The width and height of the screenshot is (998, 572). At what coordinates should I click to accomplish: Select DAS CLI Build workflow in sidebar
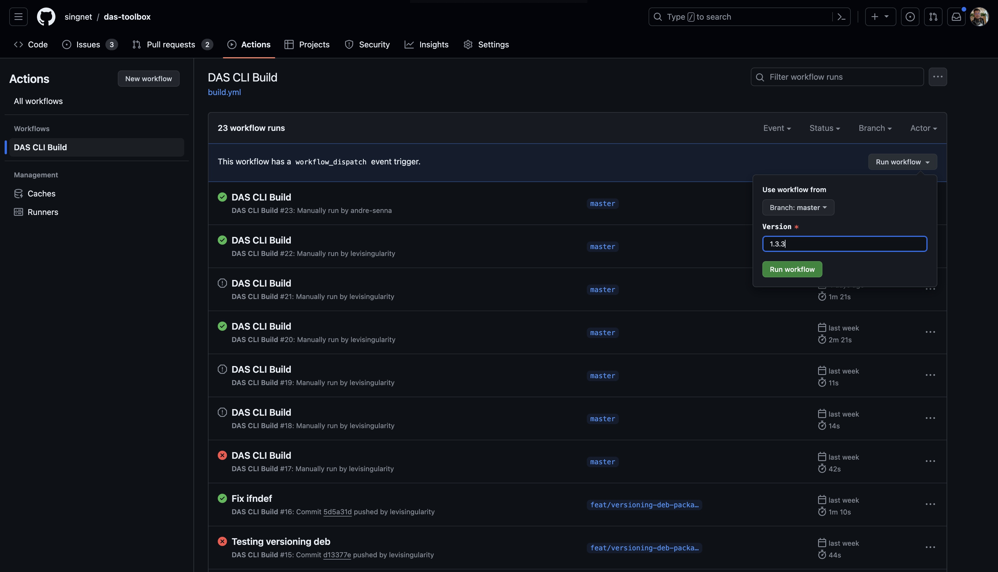point(96,148)
